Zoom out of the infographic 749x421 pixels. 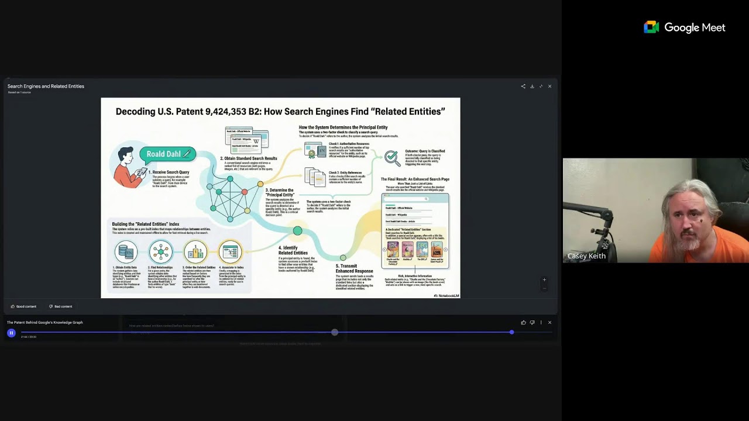coord(544,288)
